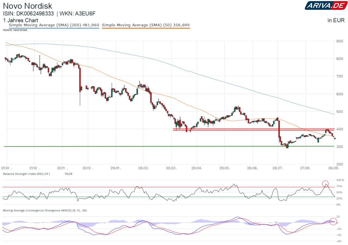Click the ARIVA.DE logo
This screenshot has width=348, height=245.
click(x=326, y=5)
